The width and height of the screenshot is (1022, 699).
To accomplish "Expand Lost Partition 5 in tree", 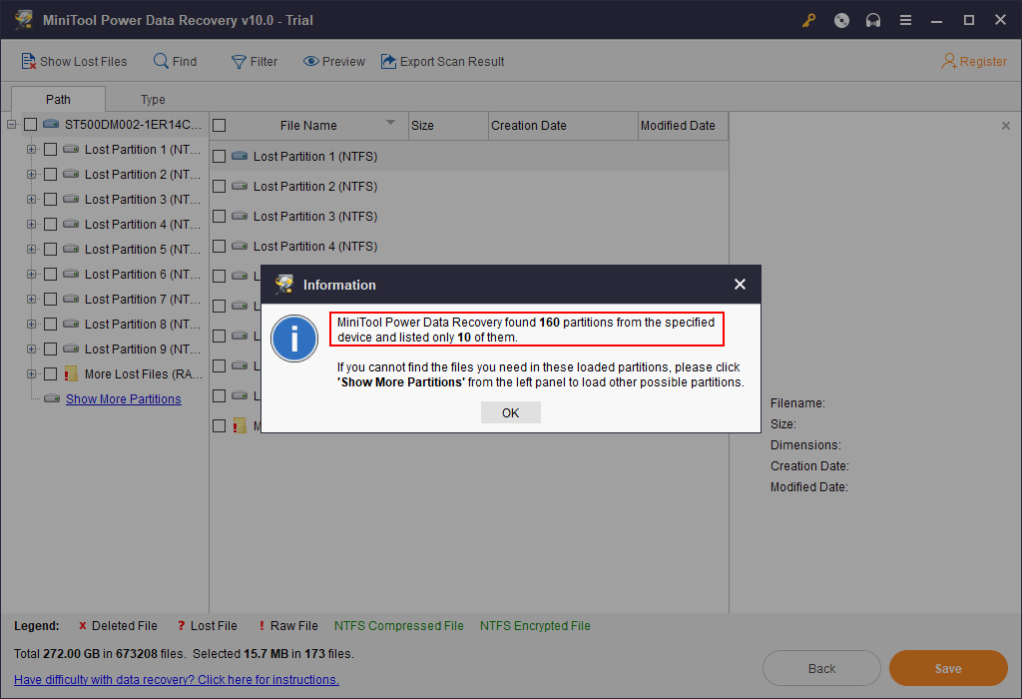I will (x=31, y=249).
